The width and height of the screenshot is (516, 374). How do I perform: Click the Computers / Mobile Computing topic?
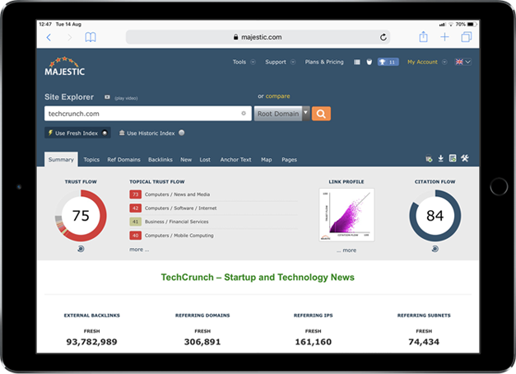coord(179,236)
